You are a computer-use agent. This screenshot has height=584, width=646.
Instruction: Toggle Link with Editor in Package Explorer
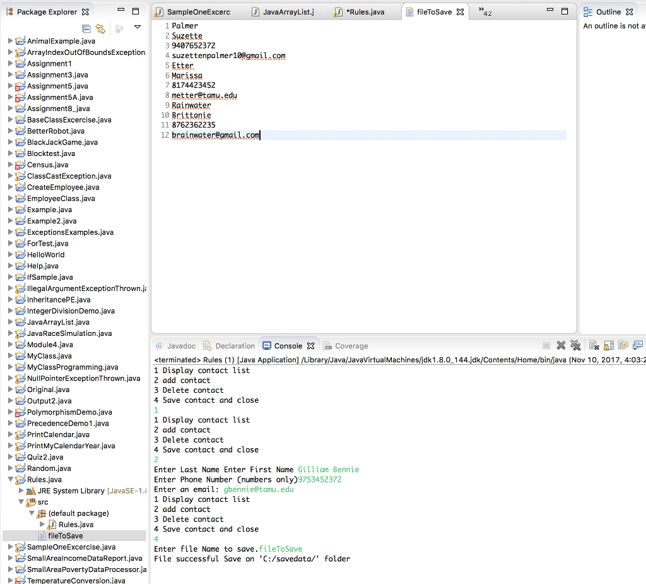pyautogui.click(x=100, y=28)
